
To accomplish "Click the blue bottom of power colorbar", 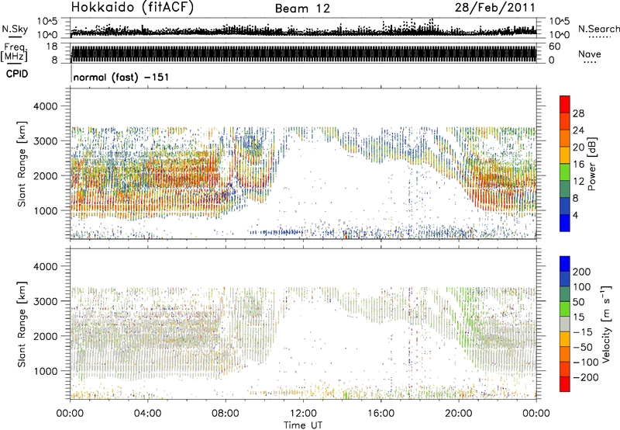I will click(565, 223).
